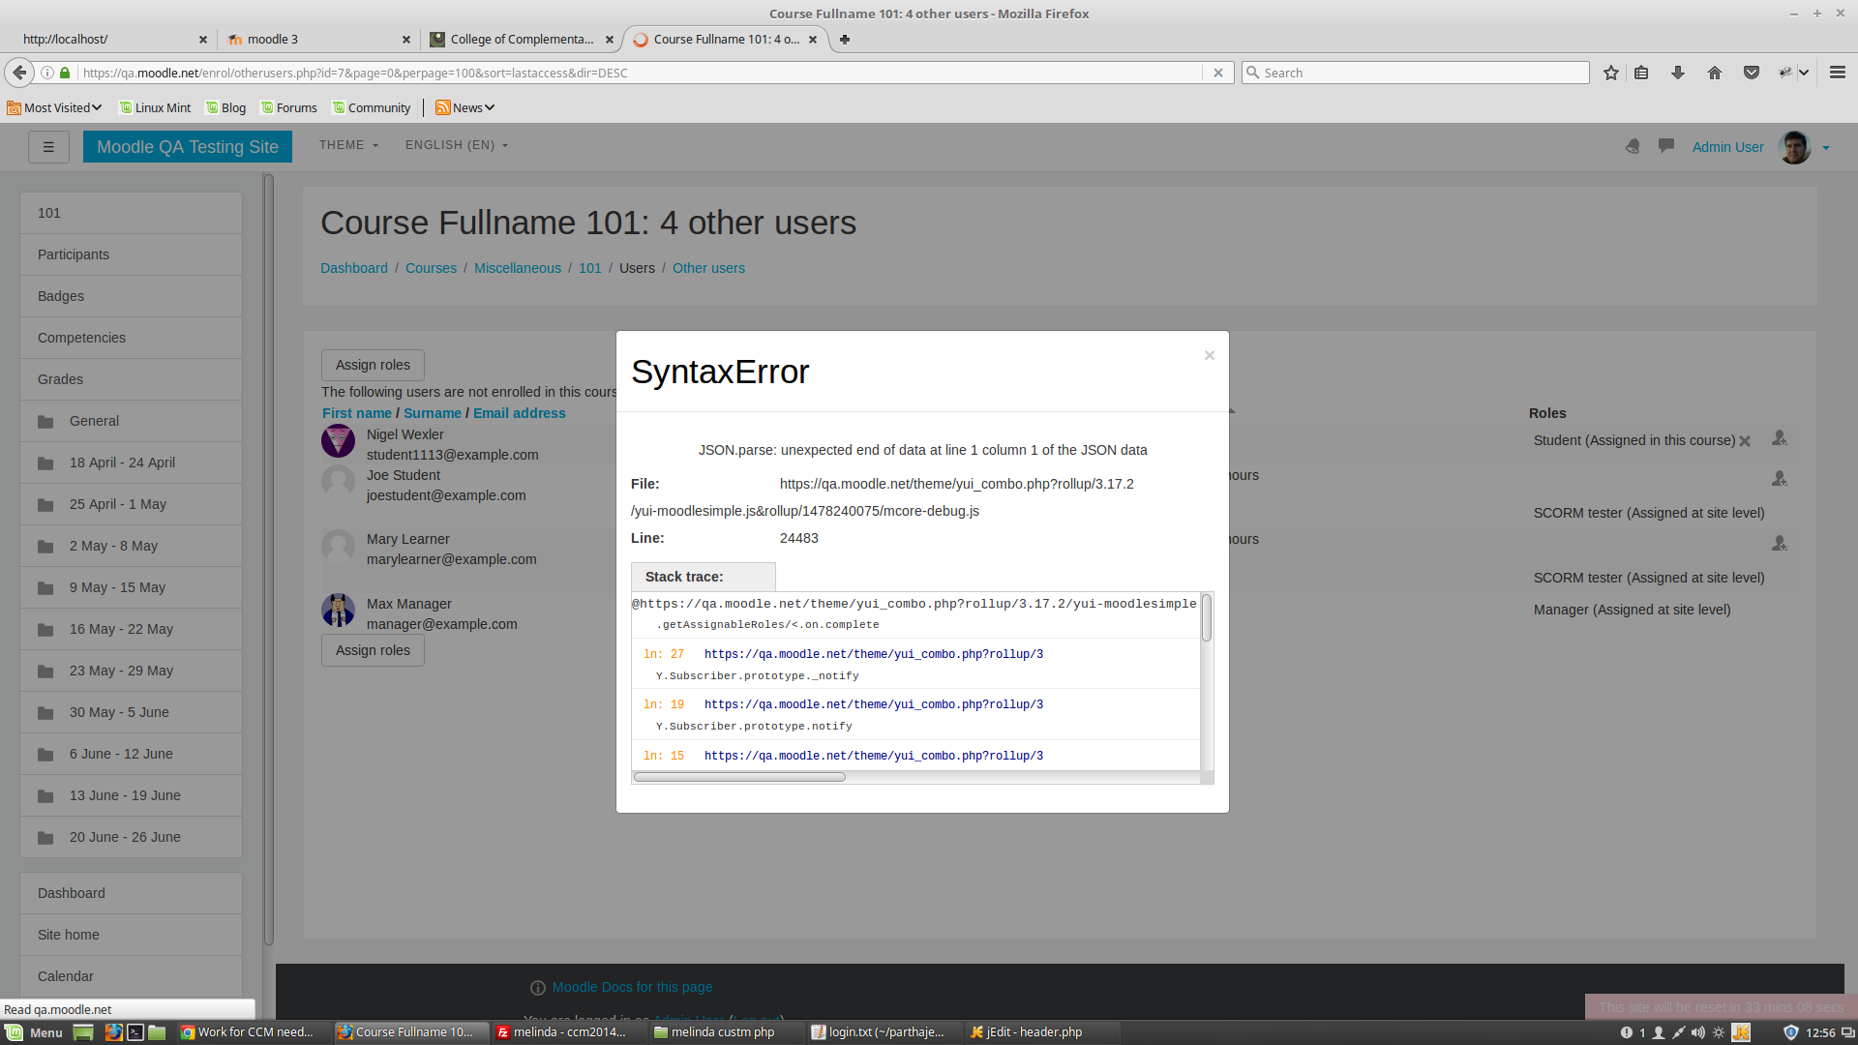1858x1045 pixels.
Task: Click stack trace horizontal scrollbar
Action: 739,777
